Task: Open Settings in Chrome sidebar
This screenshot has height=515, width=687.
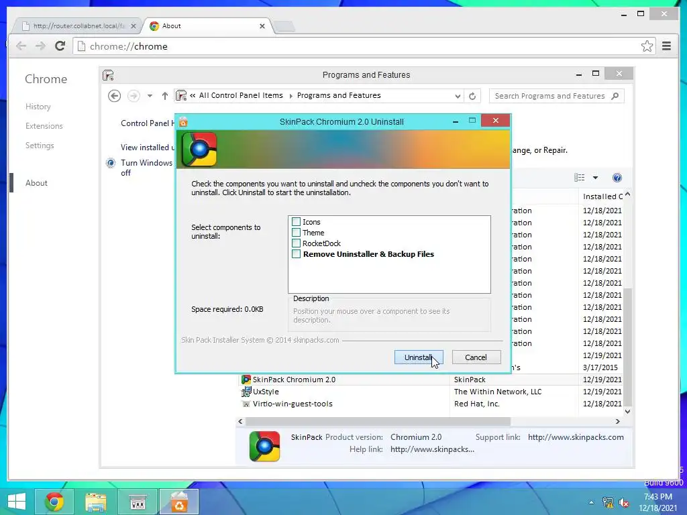Action: 40,146
